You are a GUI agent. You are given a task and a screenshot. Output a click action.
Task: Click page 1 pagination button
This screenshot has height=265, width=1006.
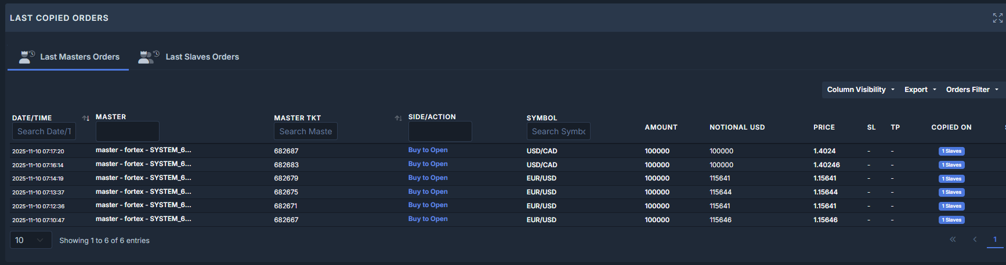[x=995, y=240]
